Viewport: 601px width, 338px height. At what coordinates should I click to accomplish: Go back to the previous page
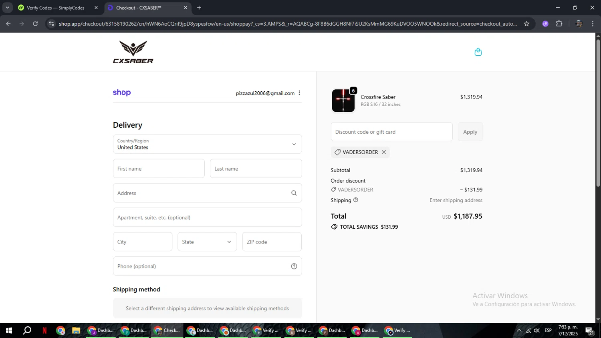click(x=8, y=24)
